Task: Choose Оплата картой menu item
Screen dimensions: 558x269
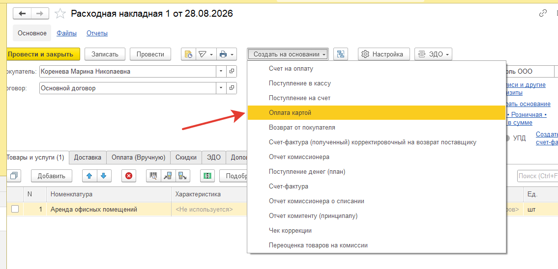Action: (377, 112)
